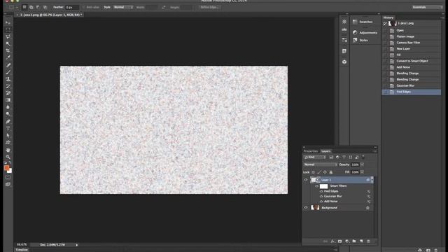
Task: Click Subtract from selection mode icon
Action: 38,7
